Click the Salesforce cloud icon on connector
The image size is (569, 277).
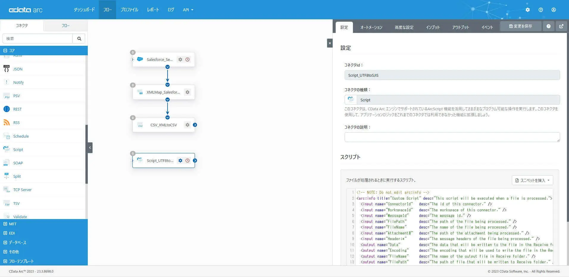click(x=140, y=59)
